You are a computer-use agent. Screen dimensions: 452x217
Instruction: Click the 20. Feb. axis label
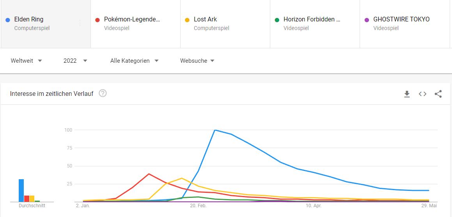coord(199,206)
